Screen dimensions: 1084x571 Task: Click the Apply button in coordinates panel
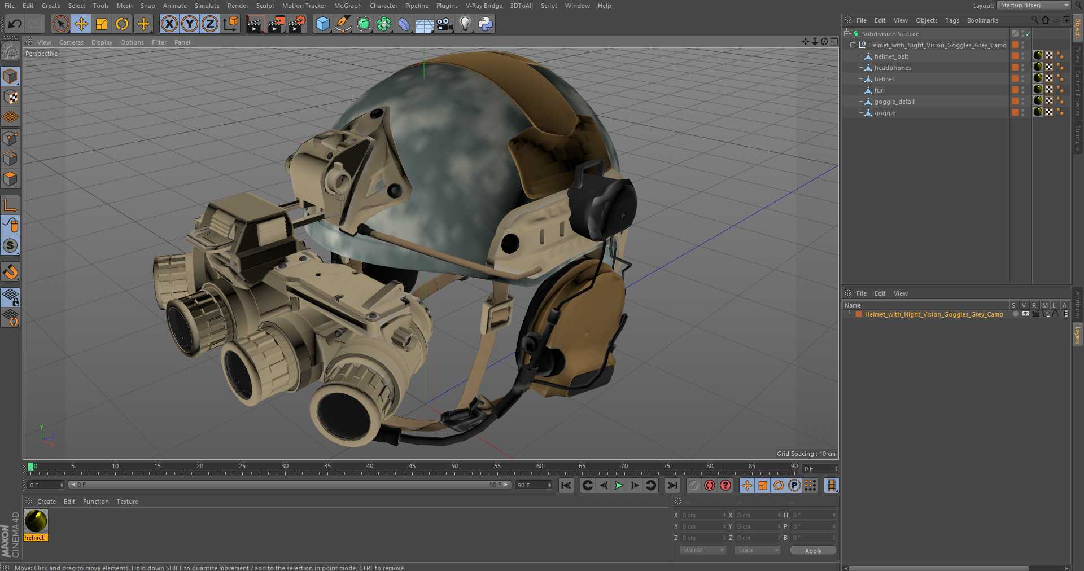tap(813, 551)
